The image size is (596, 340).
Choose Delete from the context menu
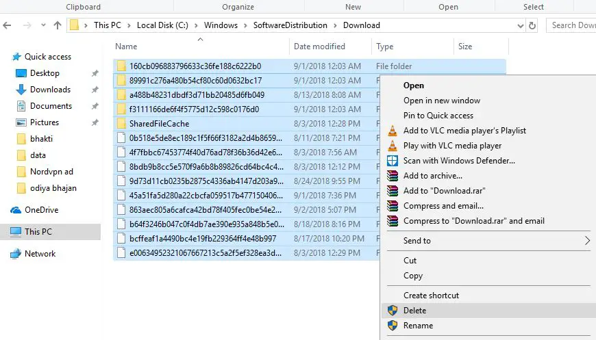coord(414,311)
